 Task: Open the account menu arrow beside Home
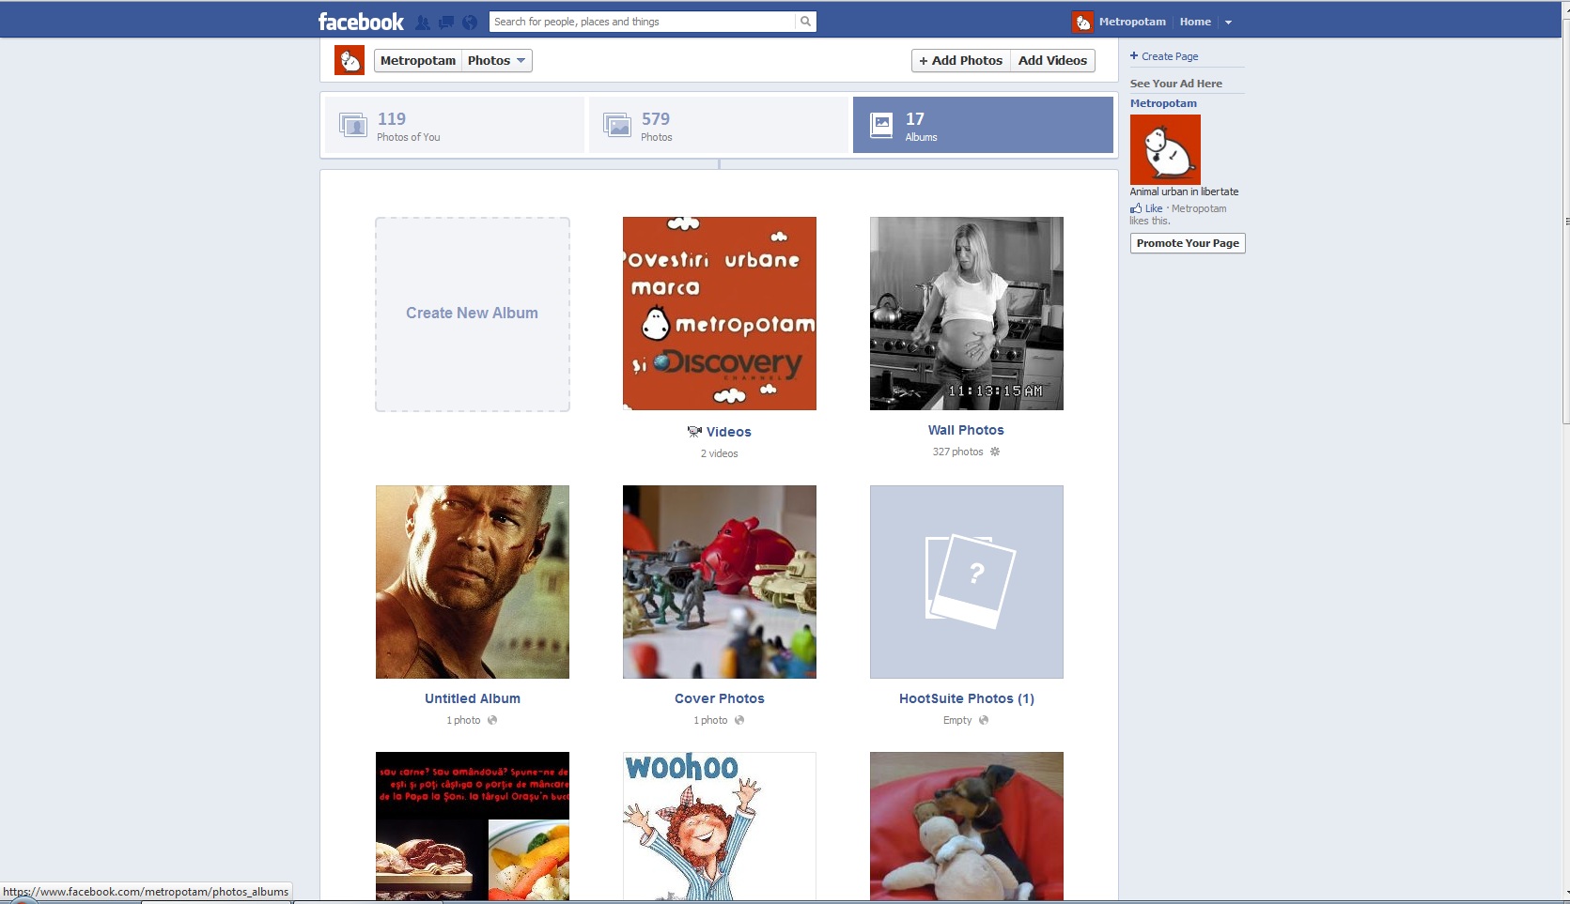pyautogui.click(x=1228, y=23)
